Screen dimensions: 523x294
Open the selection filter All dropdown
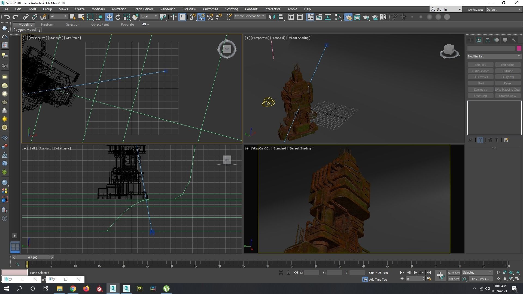pyautogui.click(x=58, y=16)
